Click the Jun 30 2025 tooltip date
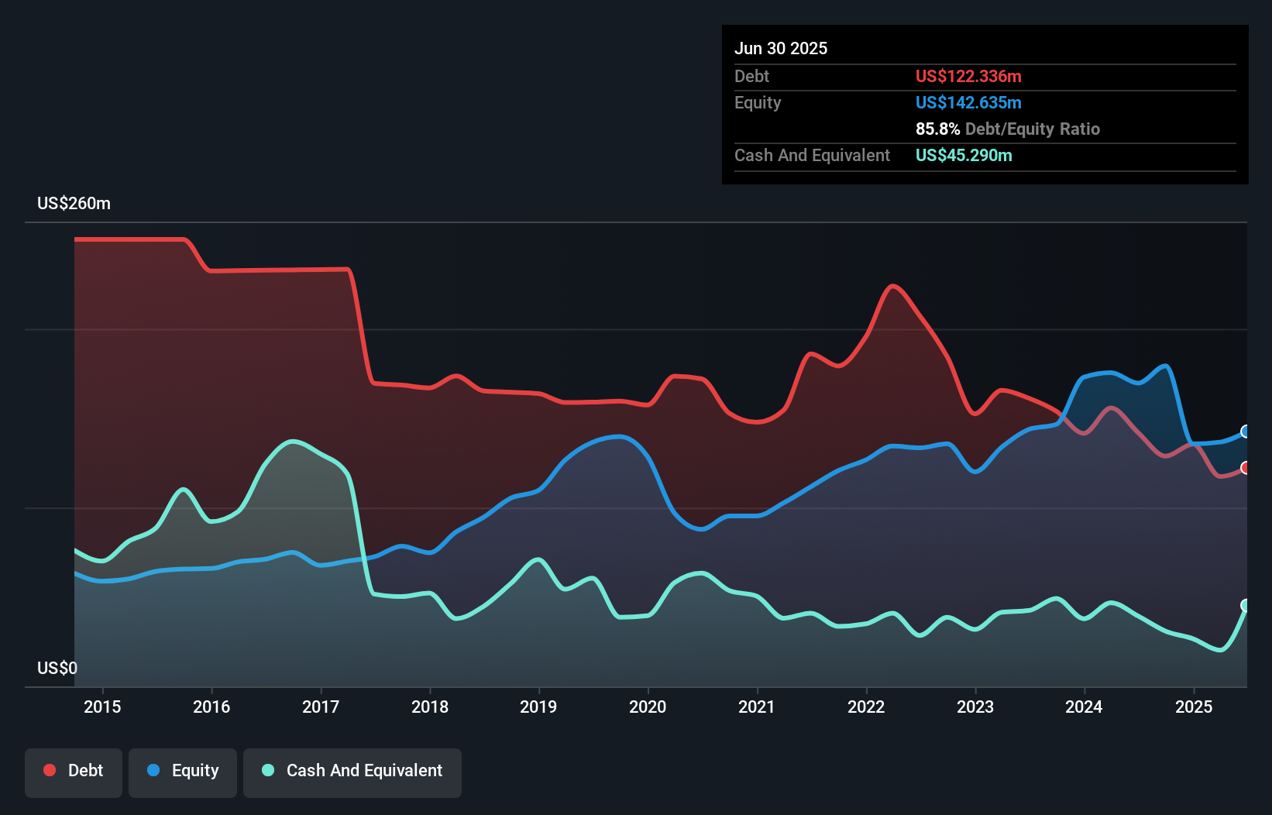The width and height of the screenshot is (1272, 815). click(x=781, y=48)
